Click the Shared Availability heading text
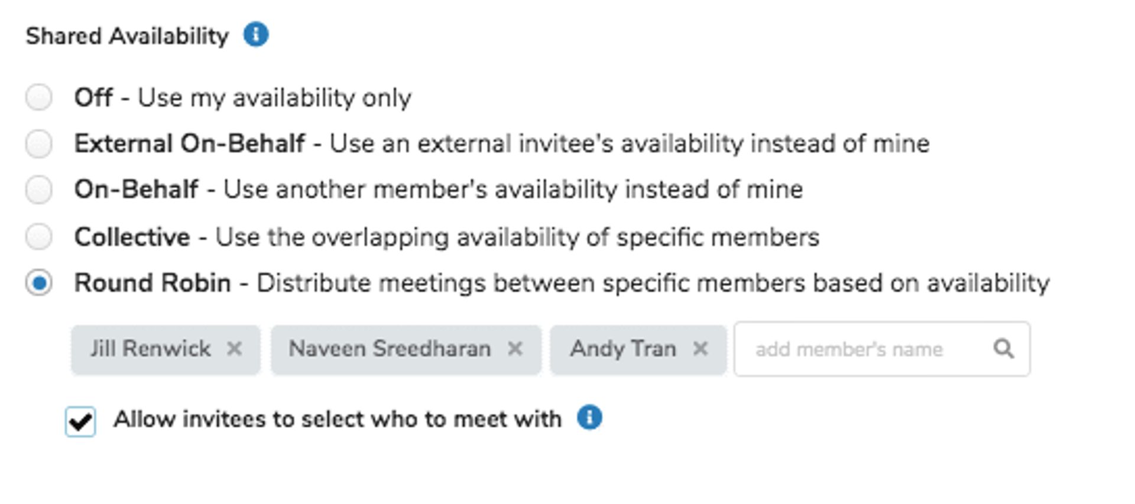The image size is (1135, 504). (127, 36)
